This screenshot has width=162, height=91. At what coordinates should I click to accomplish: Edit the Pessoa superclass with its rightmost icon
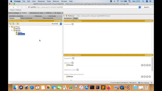150,65
